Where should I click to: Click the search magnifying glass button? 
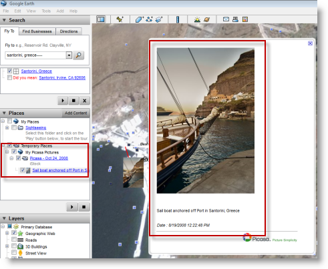point(78,55)
